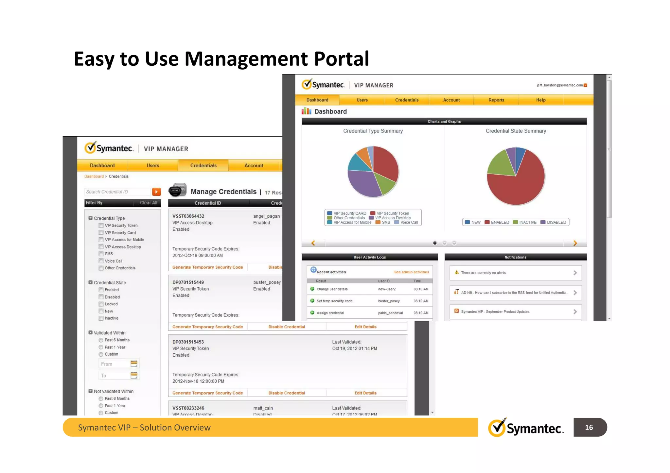This screenshot has width=670, height=473.
Task: Check the VIP Security Card filter
Action: pyautogui.click(x=101, y=233)
